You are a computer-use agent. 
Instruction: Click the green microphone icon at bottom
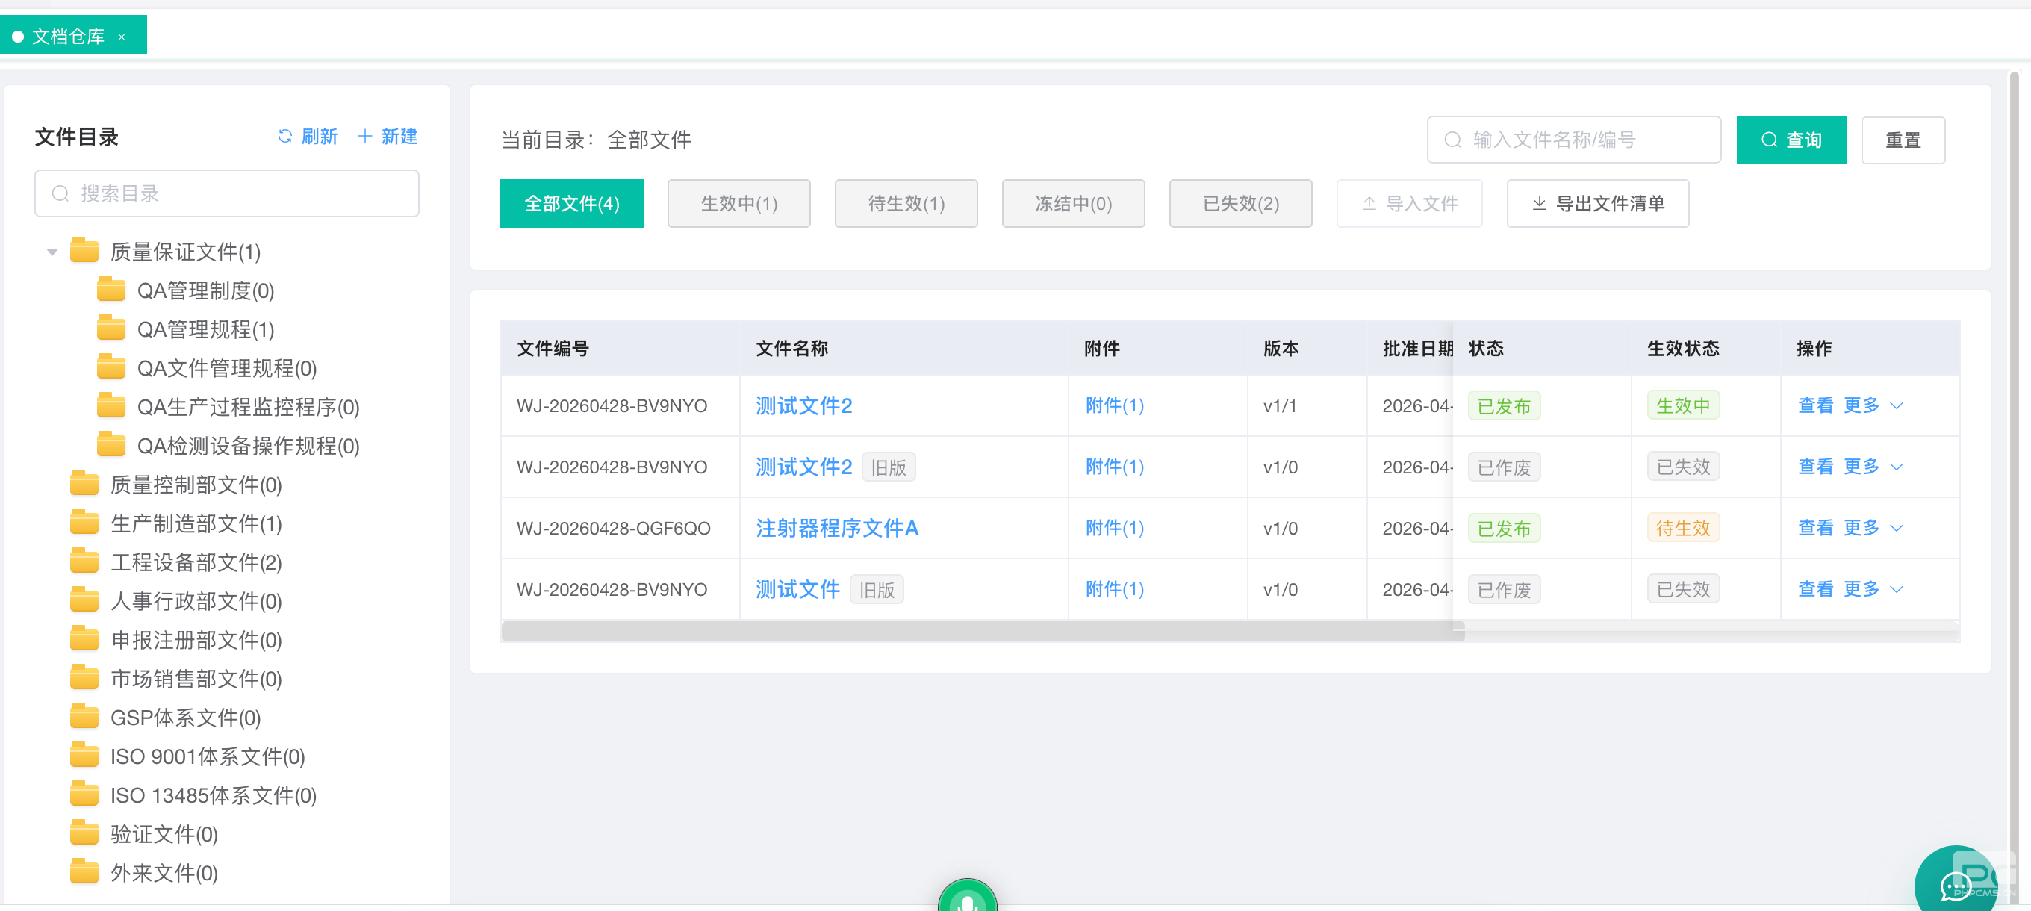pyautogui.click(x=967, y=901)
